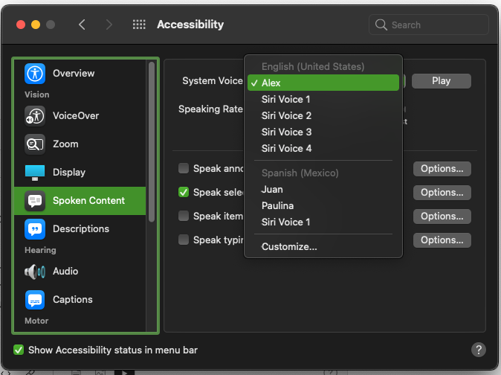Choose Siri Voice 4 menu entry
Viewport: 501px width, 375px height.
click(x=286, y=148)
